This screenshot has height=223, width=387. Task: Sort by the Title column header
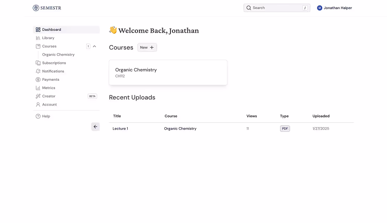[117, 116]
